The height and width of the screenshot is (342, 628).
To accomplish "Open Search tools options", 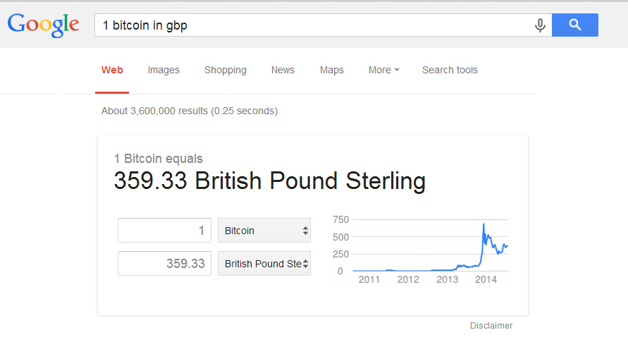I will tap(450, 70).
